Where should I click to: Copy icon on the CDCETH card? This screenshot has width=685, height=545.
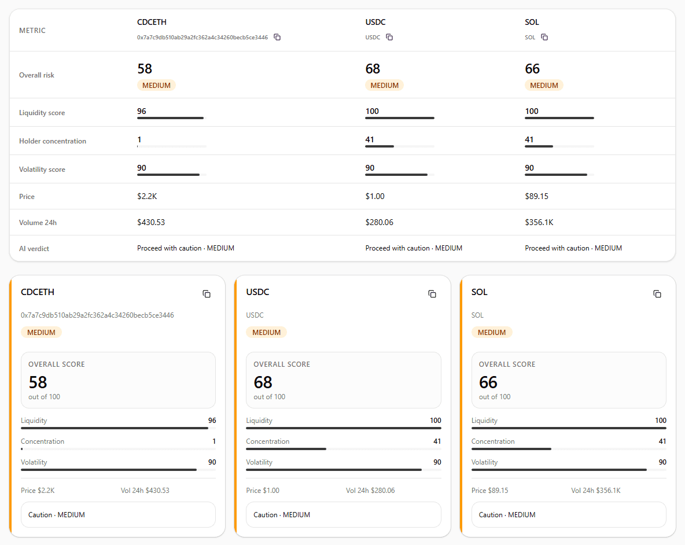[207, 294]
